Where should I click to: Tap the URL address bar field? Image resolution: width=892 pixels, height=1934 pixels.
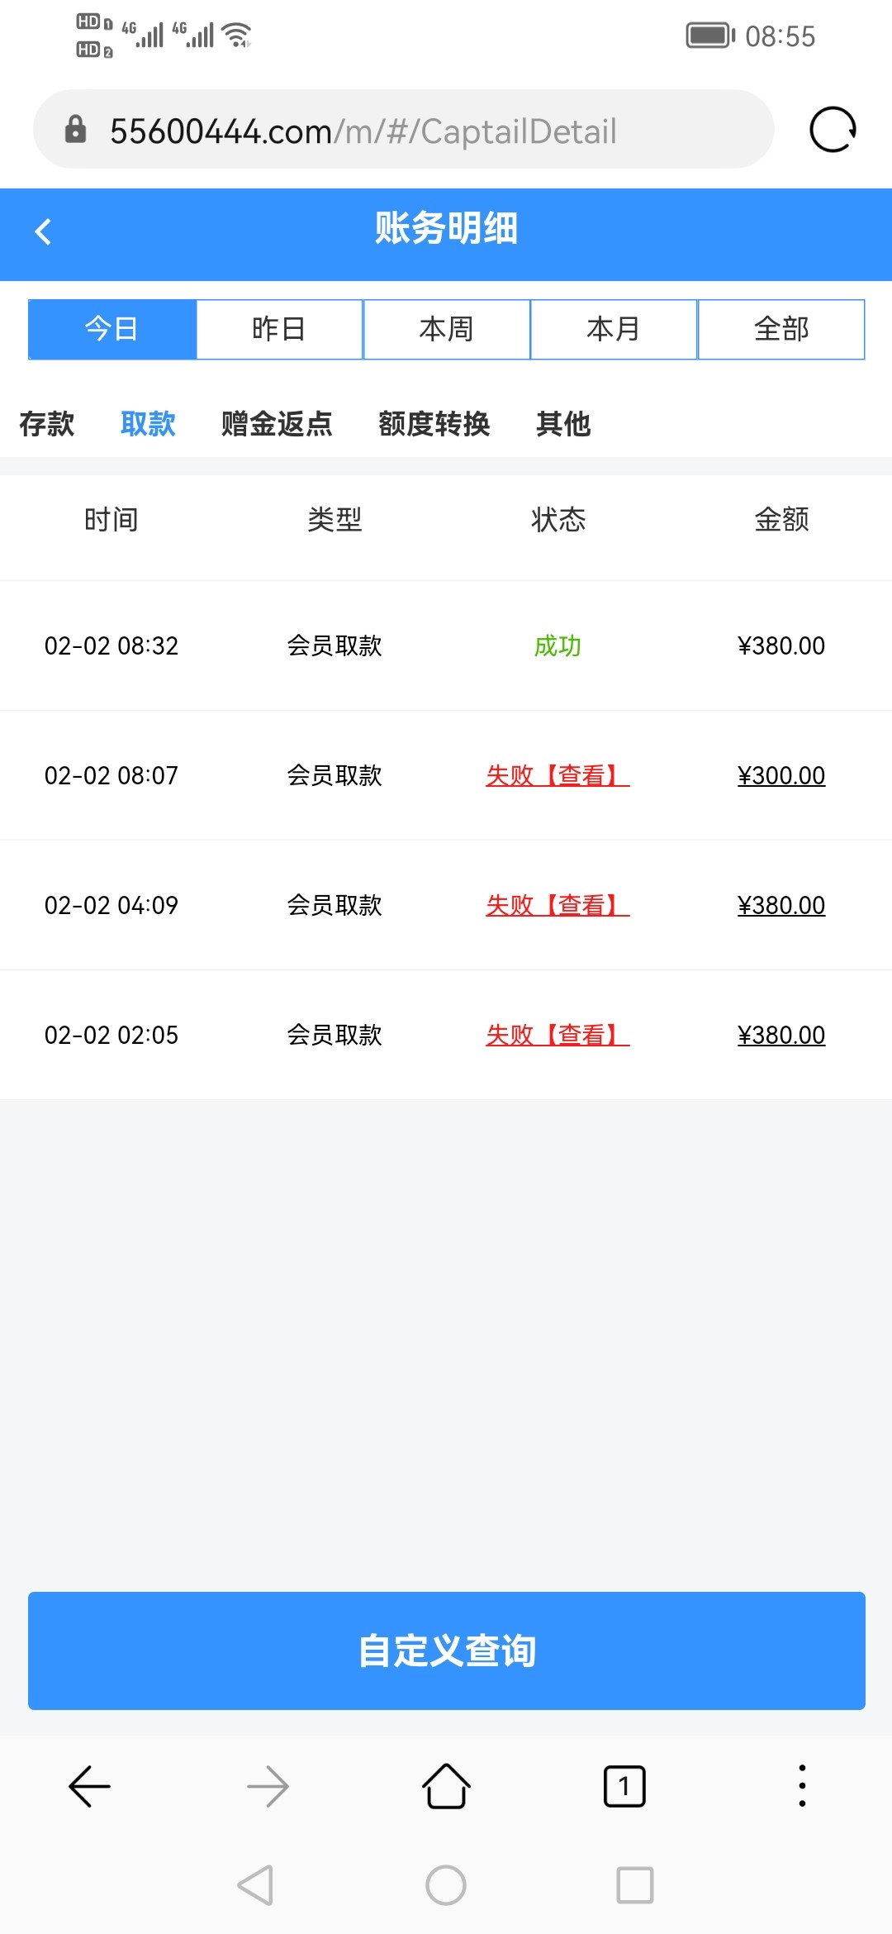tap(413, 131)
